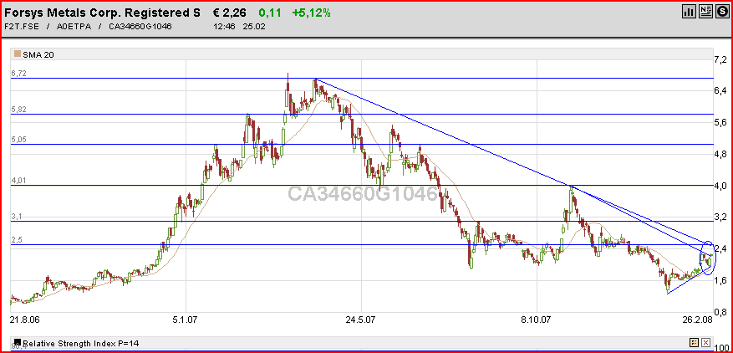
Task: Click the 21.8.06 date axis label
Action: [x=23, y=320]
